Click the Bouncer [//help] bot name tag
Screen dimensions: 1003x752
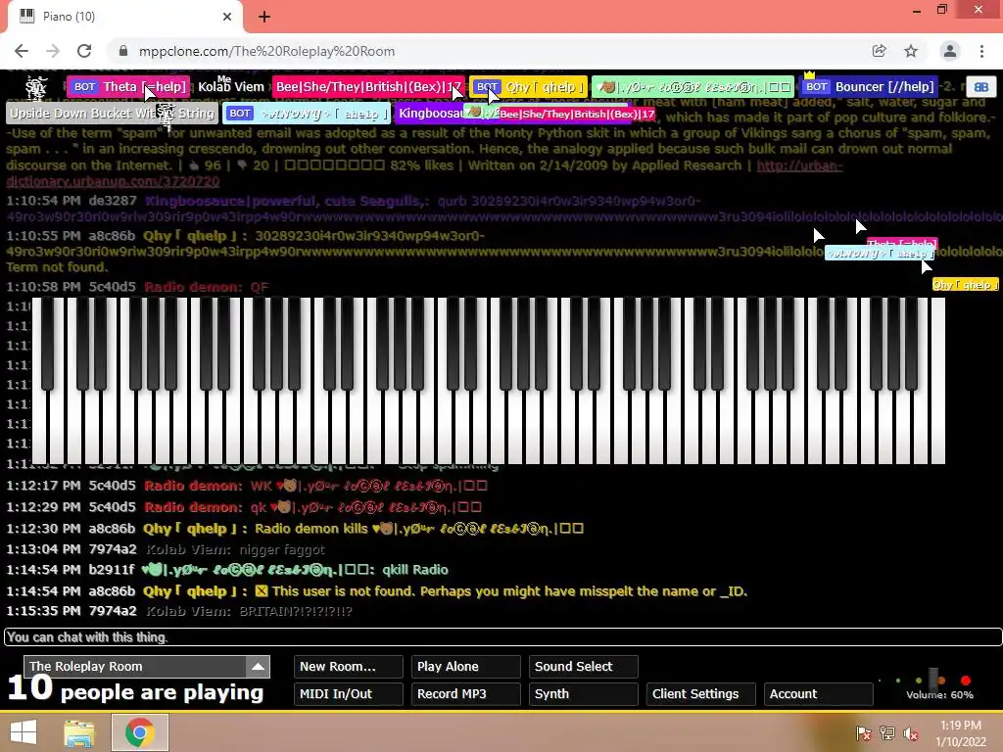pyautogui.click(x=869, y=86)
